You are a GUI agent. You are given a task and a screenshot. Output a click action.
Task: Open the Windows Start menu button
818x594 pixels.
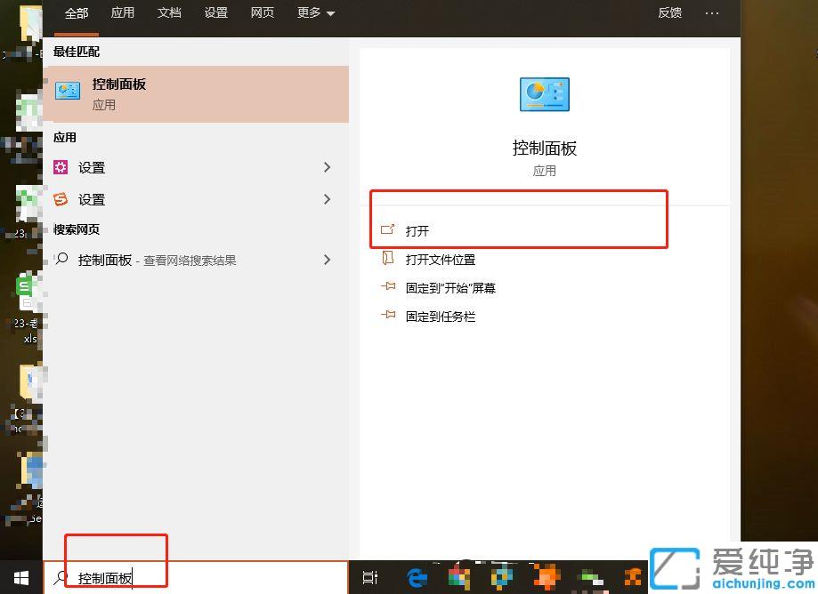tap(20, 578)
